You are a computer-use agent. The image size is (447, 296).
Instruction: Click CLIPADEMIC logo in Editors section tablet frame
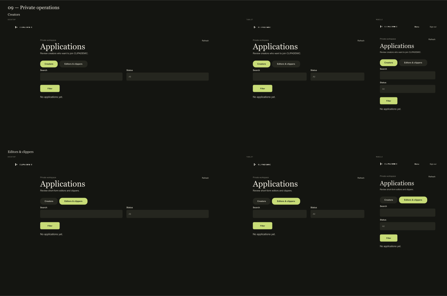[262, 164]
